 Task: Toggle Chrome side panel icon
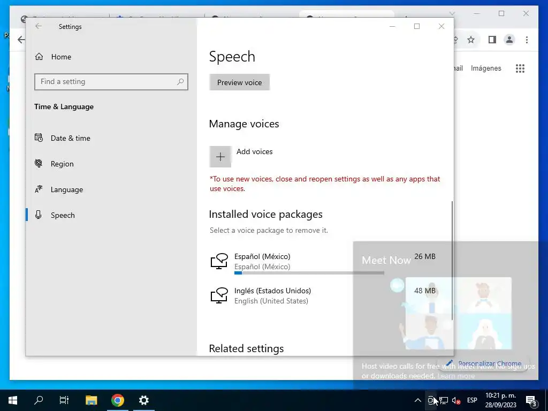(492, 40)
